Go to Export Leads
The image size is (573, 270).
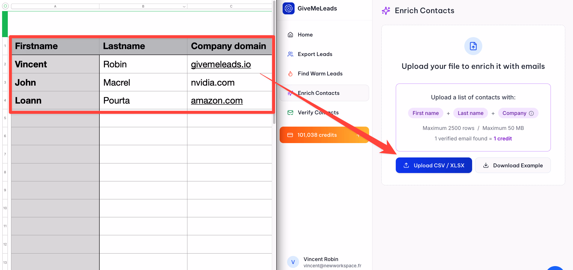point(324,54)
